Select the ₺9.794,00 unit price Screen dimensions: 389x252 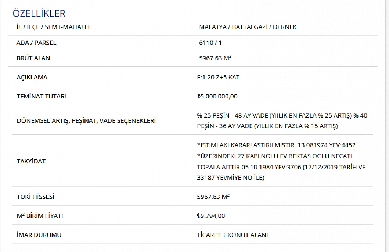(211, 216)
